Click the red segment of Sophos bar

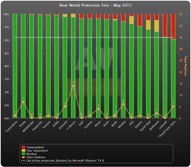point(140,20)
